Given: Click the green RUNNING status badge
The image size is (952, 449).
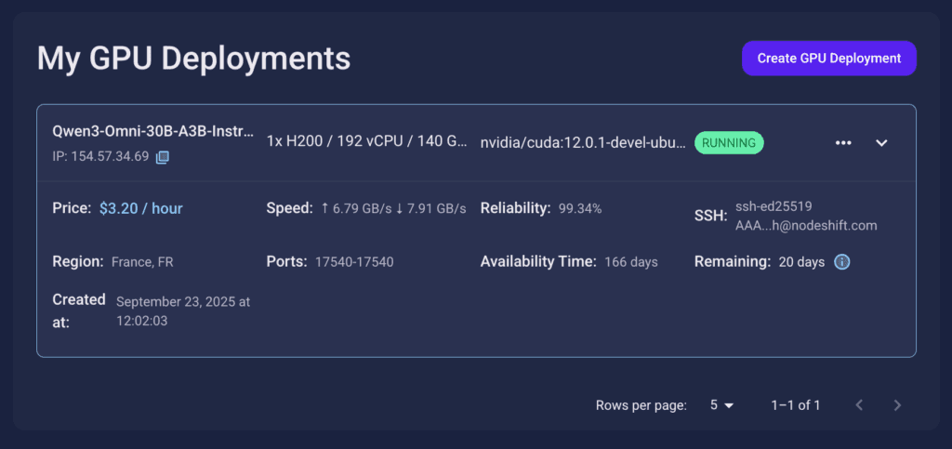Looking at the screenshot, I should pos(729,143).
